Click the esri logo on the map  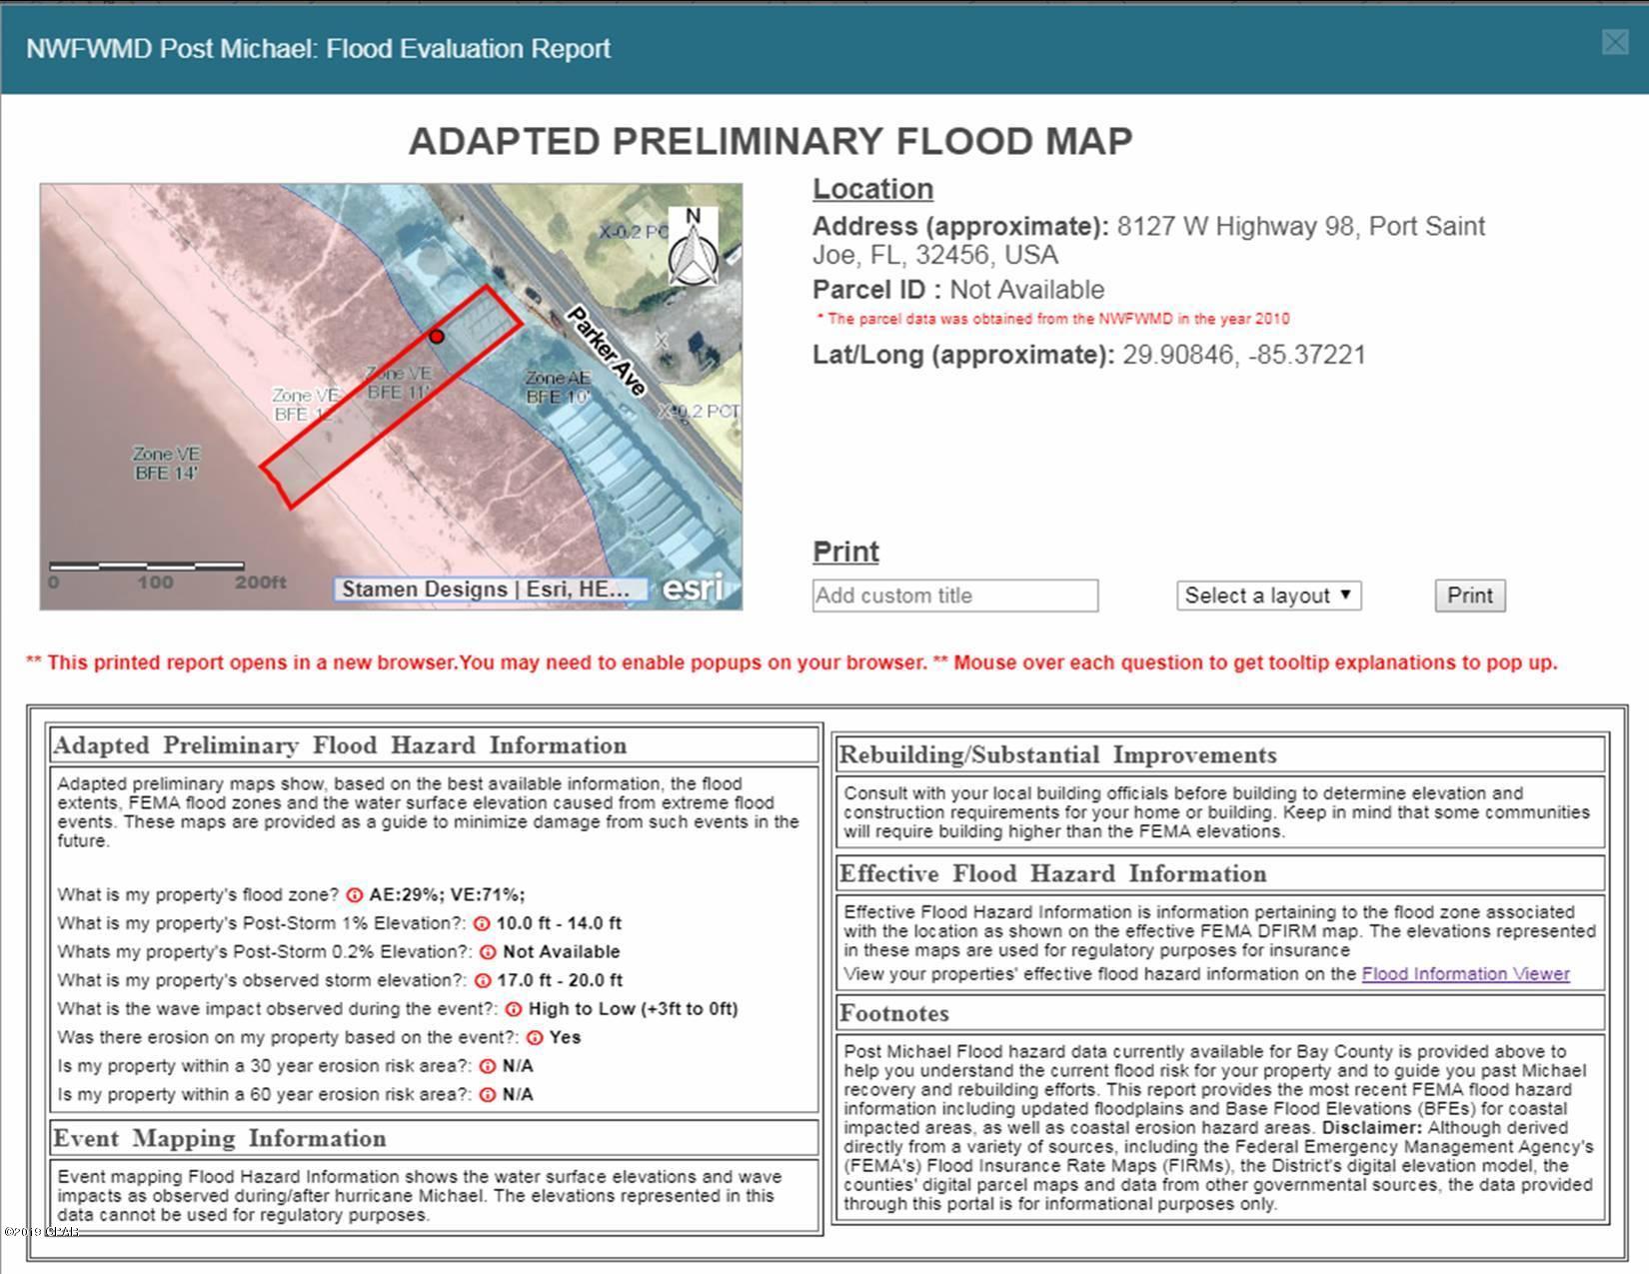coord(693,589)
